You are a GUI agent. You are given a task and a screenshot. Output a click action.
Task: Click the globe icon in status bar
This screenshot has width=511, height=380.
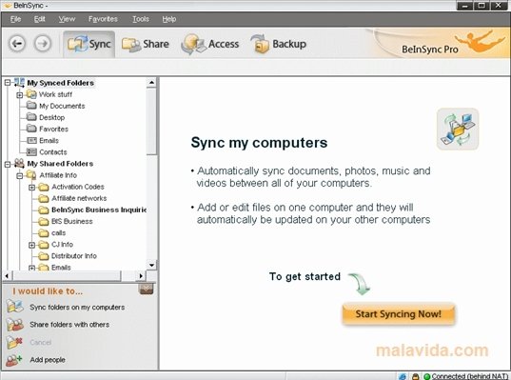(403, 376)
